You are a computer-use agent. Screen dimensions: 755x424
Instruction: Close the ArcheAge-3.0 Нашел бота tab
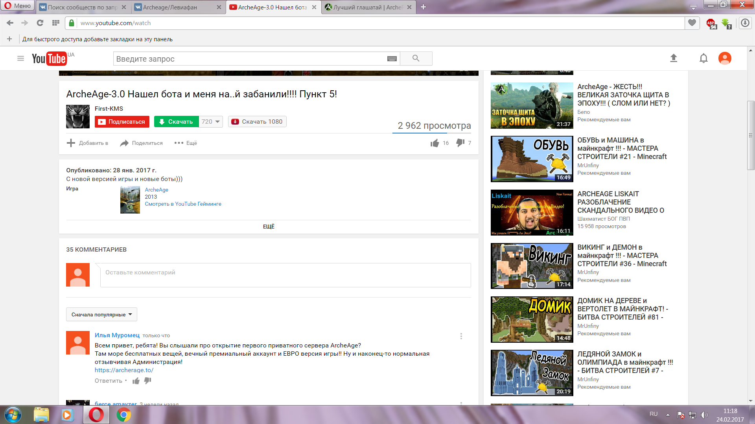[314, 7]
